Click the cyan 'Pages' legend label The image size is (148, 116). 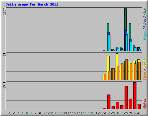pyautogui.click(x=145, y=35)
